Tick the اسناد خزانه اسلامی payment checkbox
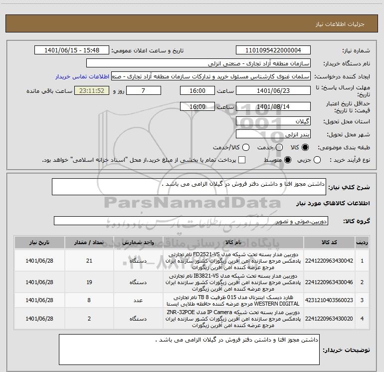Image resolution: width=384 pixels, height=372 pixels. click(242, 160)
